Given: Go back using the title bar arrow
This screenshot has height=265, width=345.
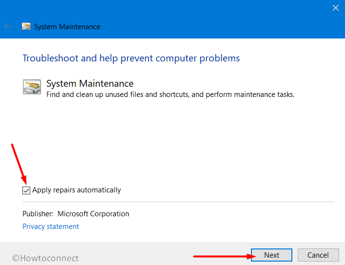Looking at the screenshot, I should click(7, 27).
